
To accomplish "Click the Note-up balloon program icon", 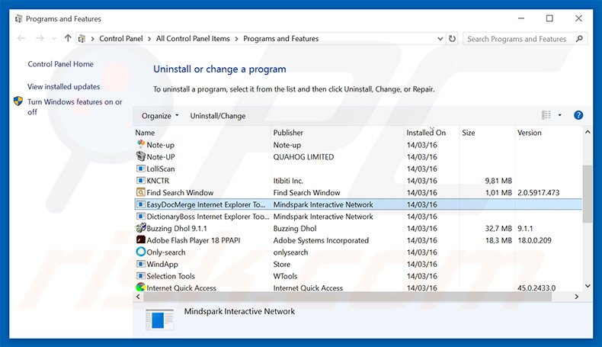I will point(141,144).
